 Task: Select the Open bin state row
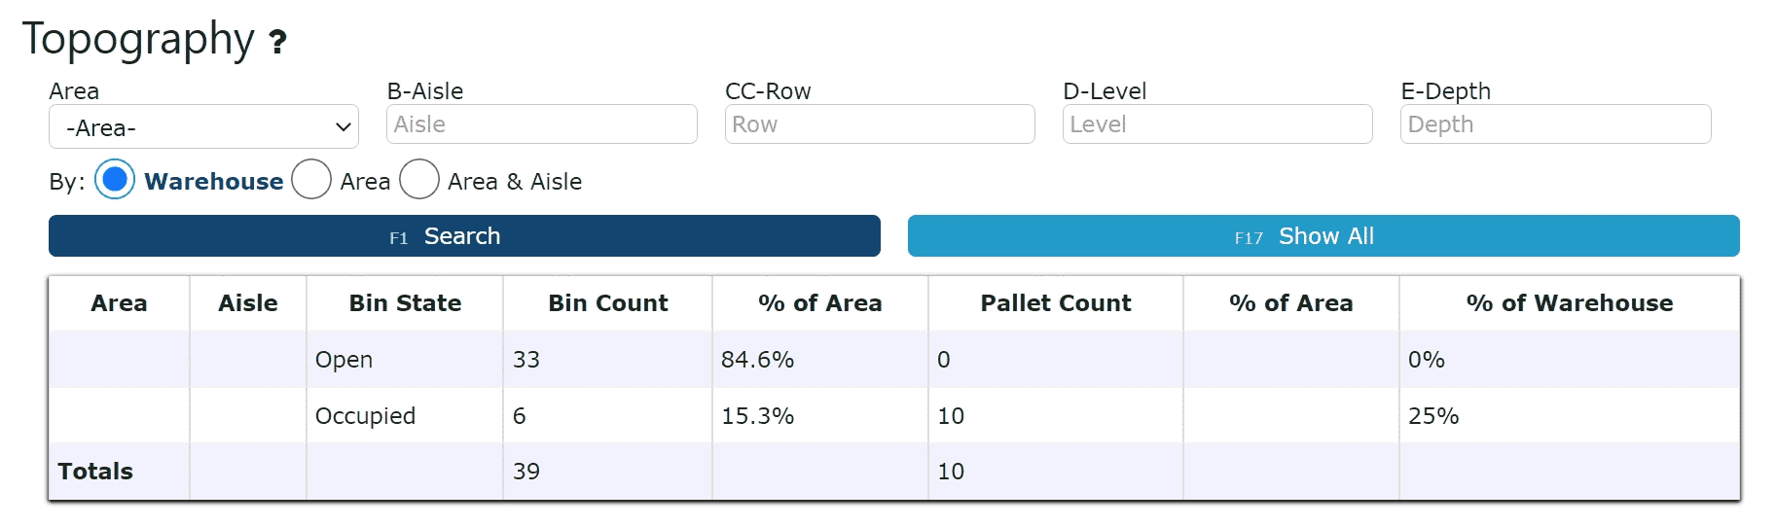coord(894,360)
